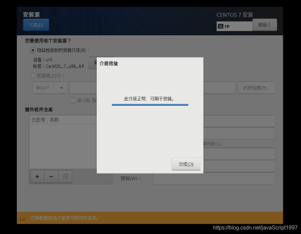Click the URL input field right of the dialog
The width and height of the screenshot is (301, 234).
(x=220, y=88)
